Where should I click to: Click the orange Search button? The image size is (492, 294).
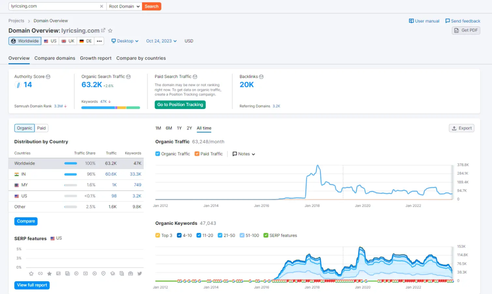click(x=152, y=6)
